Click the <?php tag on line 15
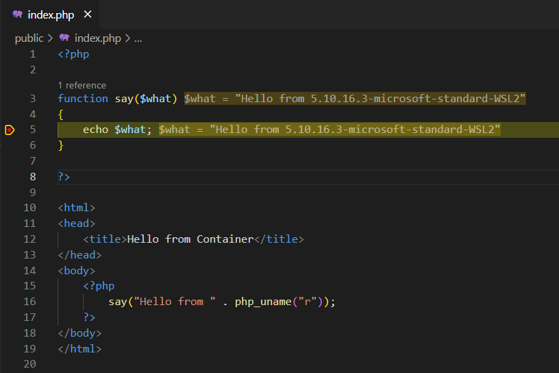 (x=99, y=286)
